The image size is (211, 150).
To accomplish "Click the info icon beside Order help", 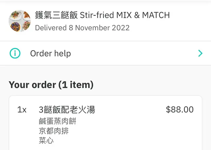I will (15, 53).
